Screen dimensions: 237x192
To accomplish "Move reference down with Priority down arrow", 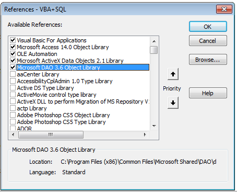I will click(x=173, y=103).
